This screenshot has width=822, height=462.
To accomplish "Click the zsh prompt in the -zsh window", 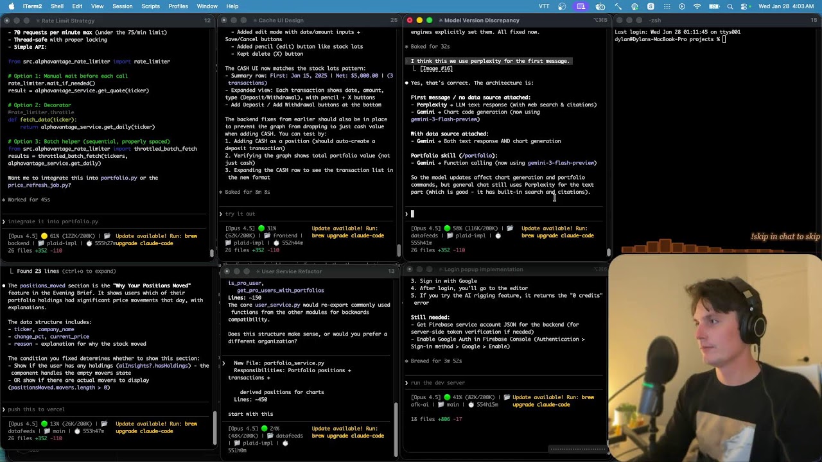I will (670, 39).
